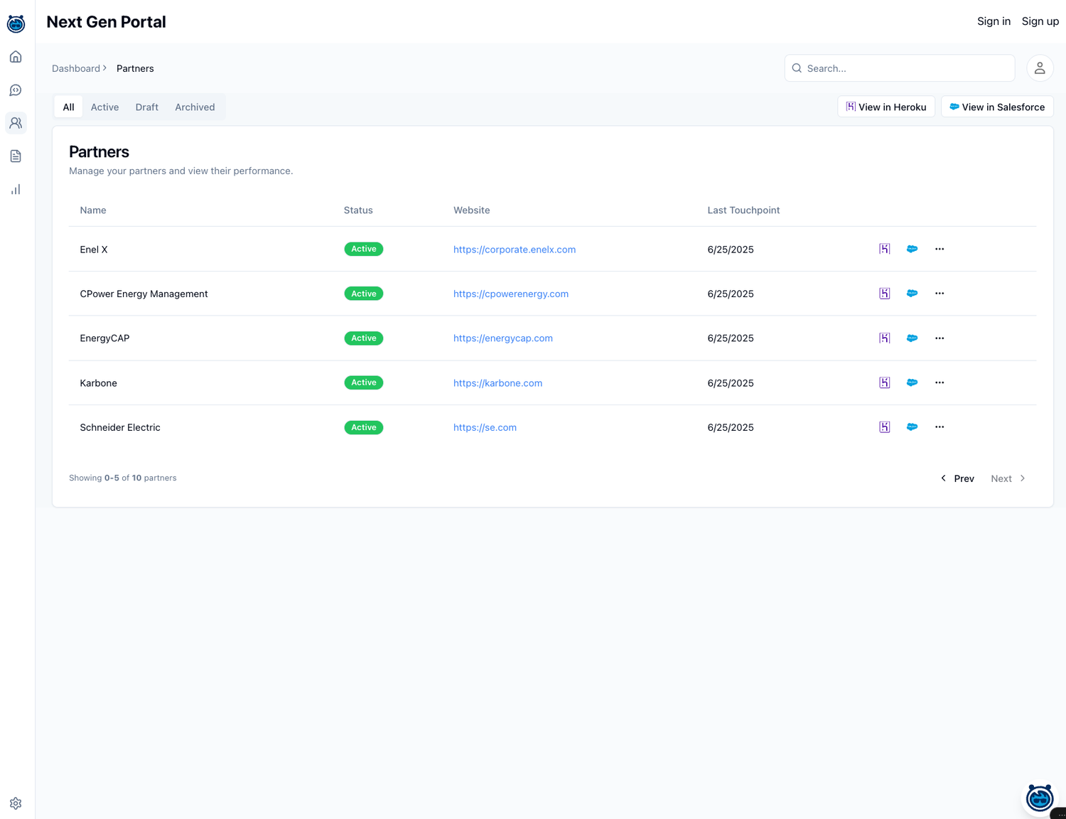Click the Enel X partner name
The height and width of the screenshot is (819, 1066).
coord(94,250)
